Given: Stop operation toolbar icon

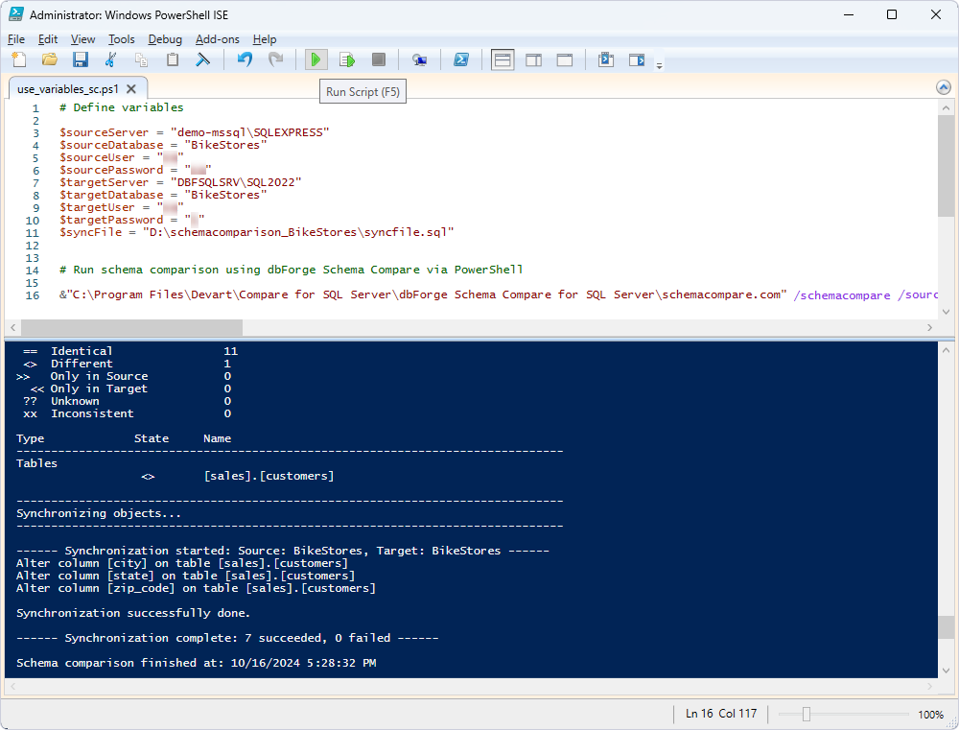Looking at the screenshot, I should pos(379,59).
